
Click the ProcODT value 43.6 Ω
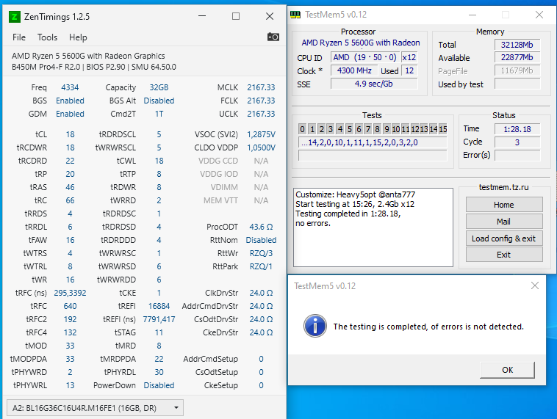point(261,227)
